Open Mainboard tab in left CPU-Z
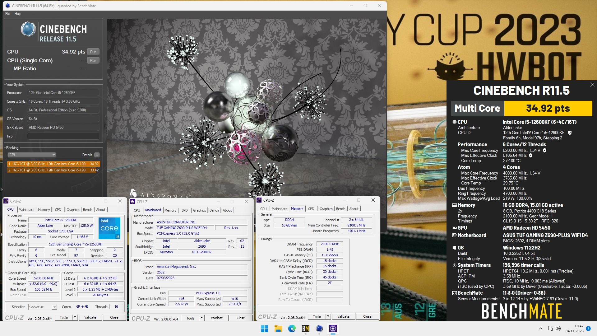Viewport: 597px width, 336px height. [x=26, y=210]
